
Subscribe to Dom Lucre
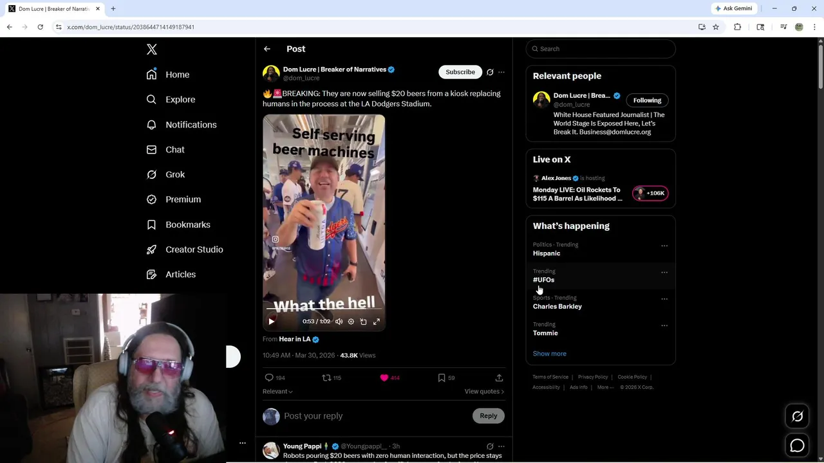tap(460, 72)
